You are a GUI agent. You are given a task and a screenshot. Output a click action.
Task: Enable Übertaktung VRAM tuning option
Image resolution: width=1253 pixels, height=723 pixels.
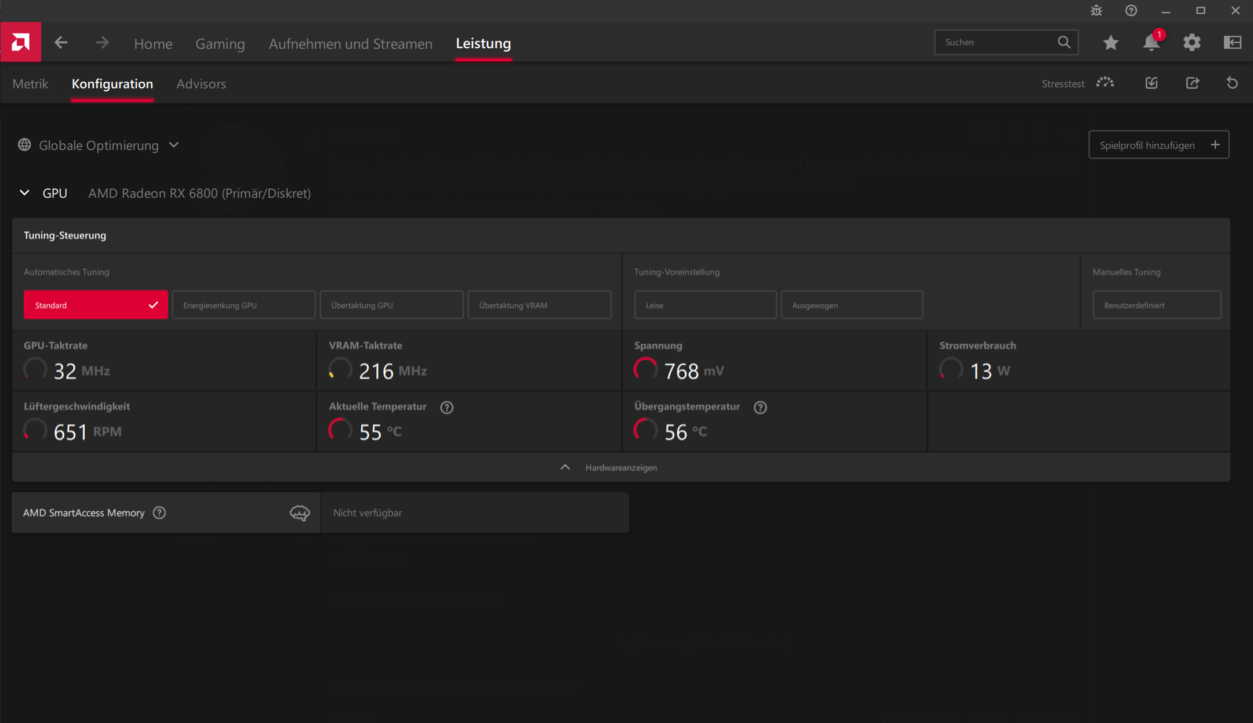pyautogui.click(x=539, y=305)
